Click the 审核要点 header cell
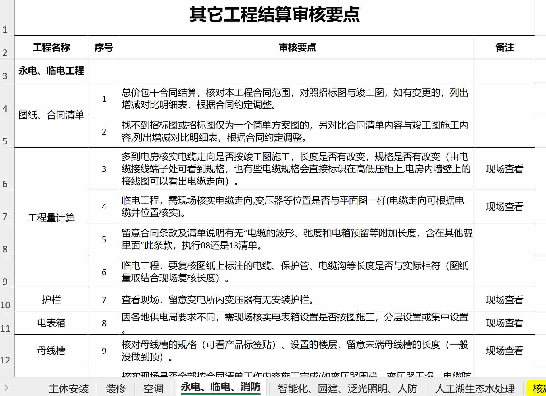This screenshot has height=396, width=546. coord(297,47)
